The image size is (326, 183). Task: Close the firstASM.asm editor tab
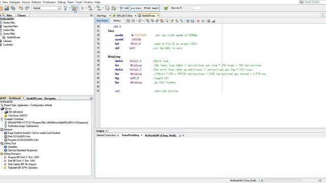(158, 16)
